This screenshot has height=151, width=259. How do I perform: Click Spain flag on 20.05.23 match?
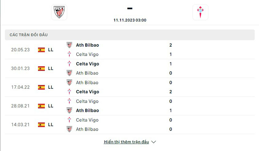41,50
